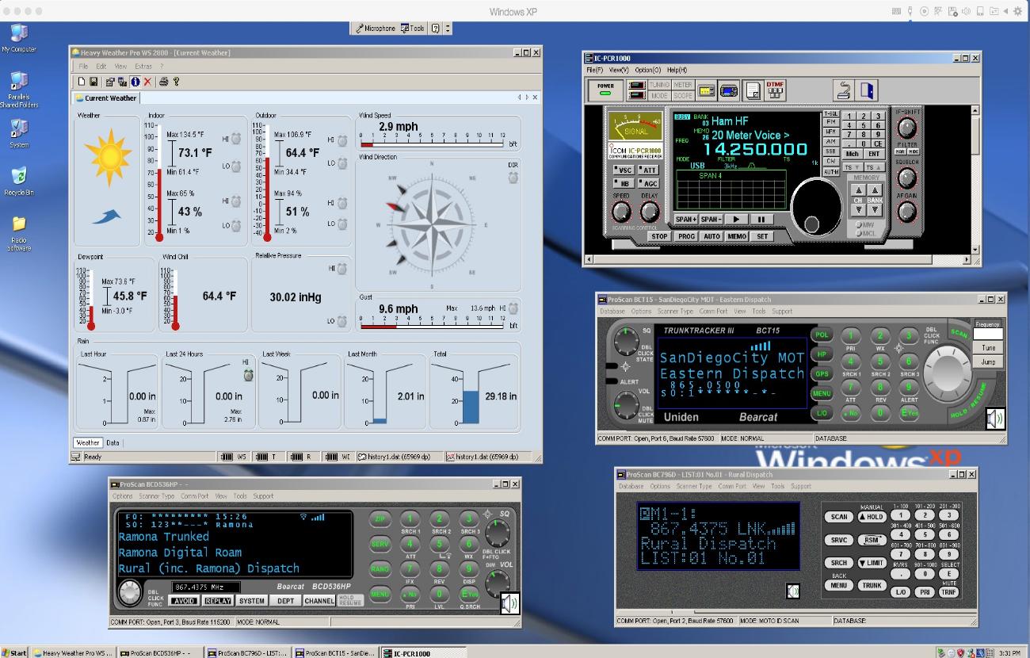Click the AGC button on IC-PCR1000 panel
The image size is (1030, 658).
(x=649, y=184)
